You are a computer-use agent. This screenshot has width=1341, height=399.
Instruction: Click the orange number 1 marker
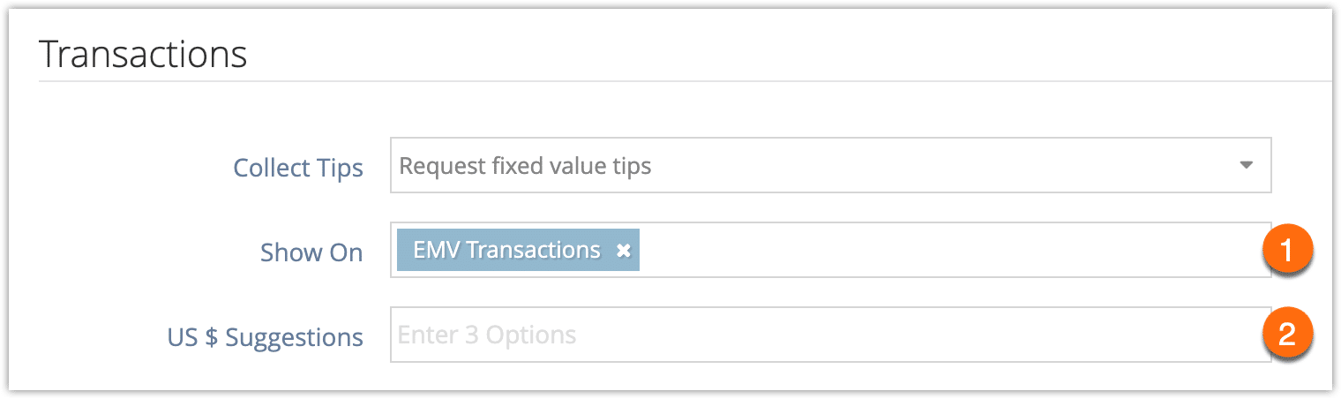[x=1286, y=251]
